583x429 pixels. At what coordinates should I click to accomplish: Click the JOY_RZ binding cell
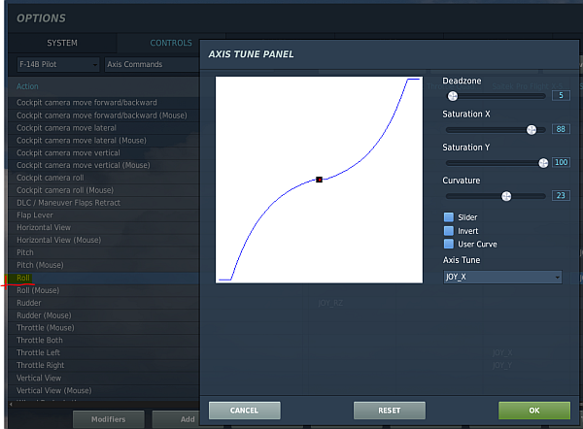(x=330, y=303)
